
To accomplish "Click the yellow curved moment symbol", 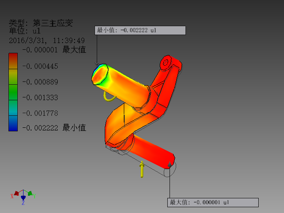I will point(109,96).
